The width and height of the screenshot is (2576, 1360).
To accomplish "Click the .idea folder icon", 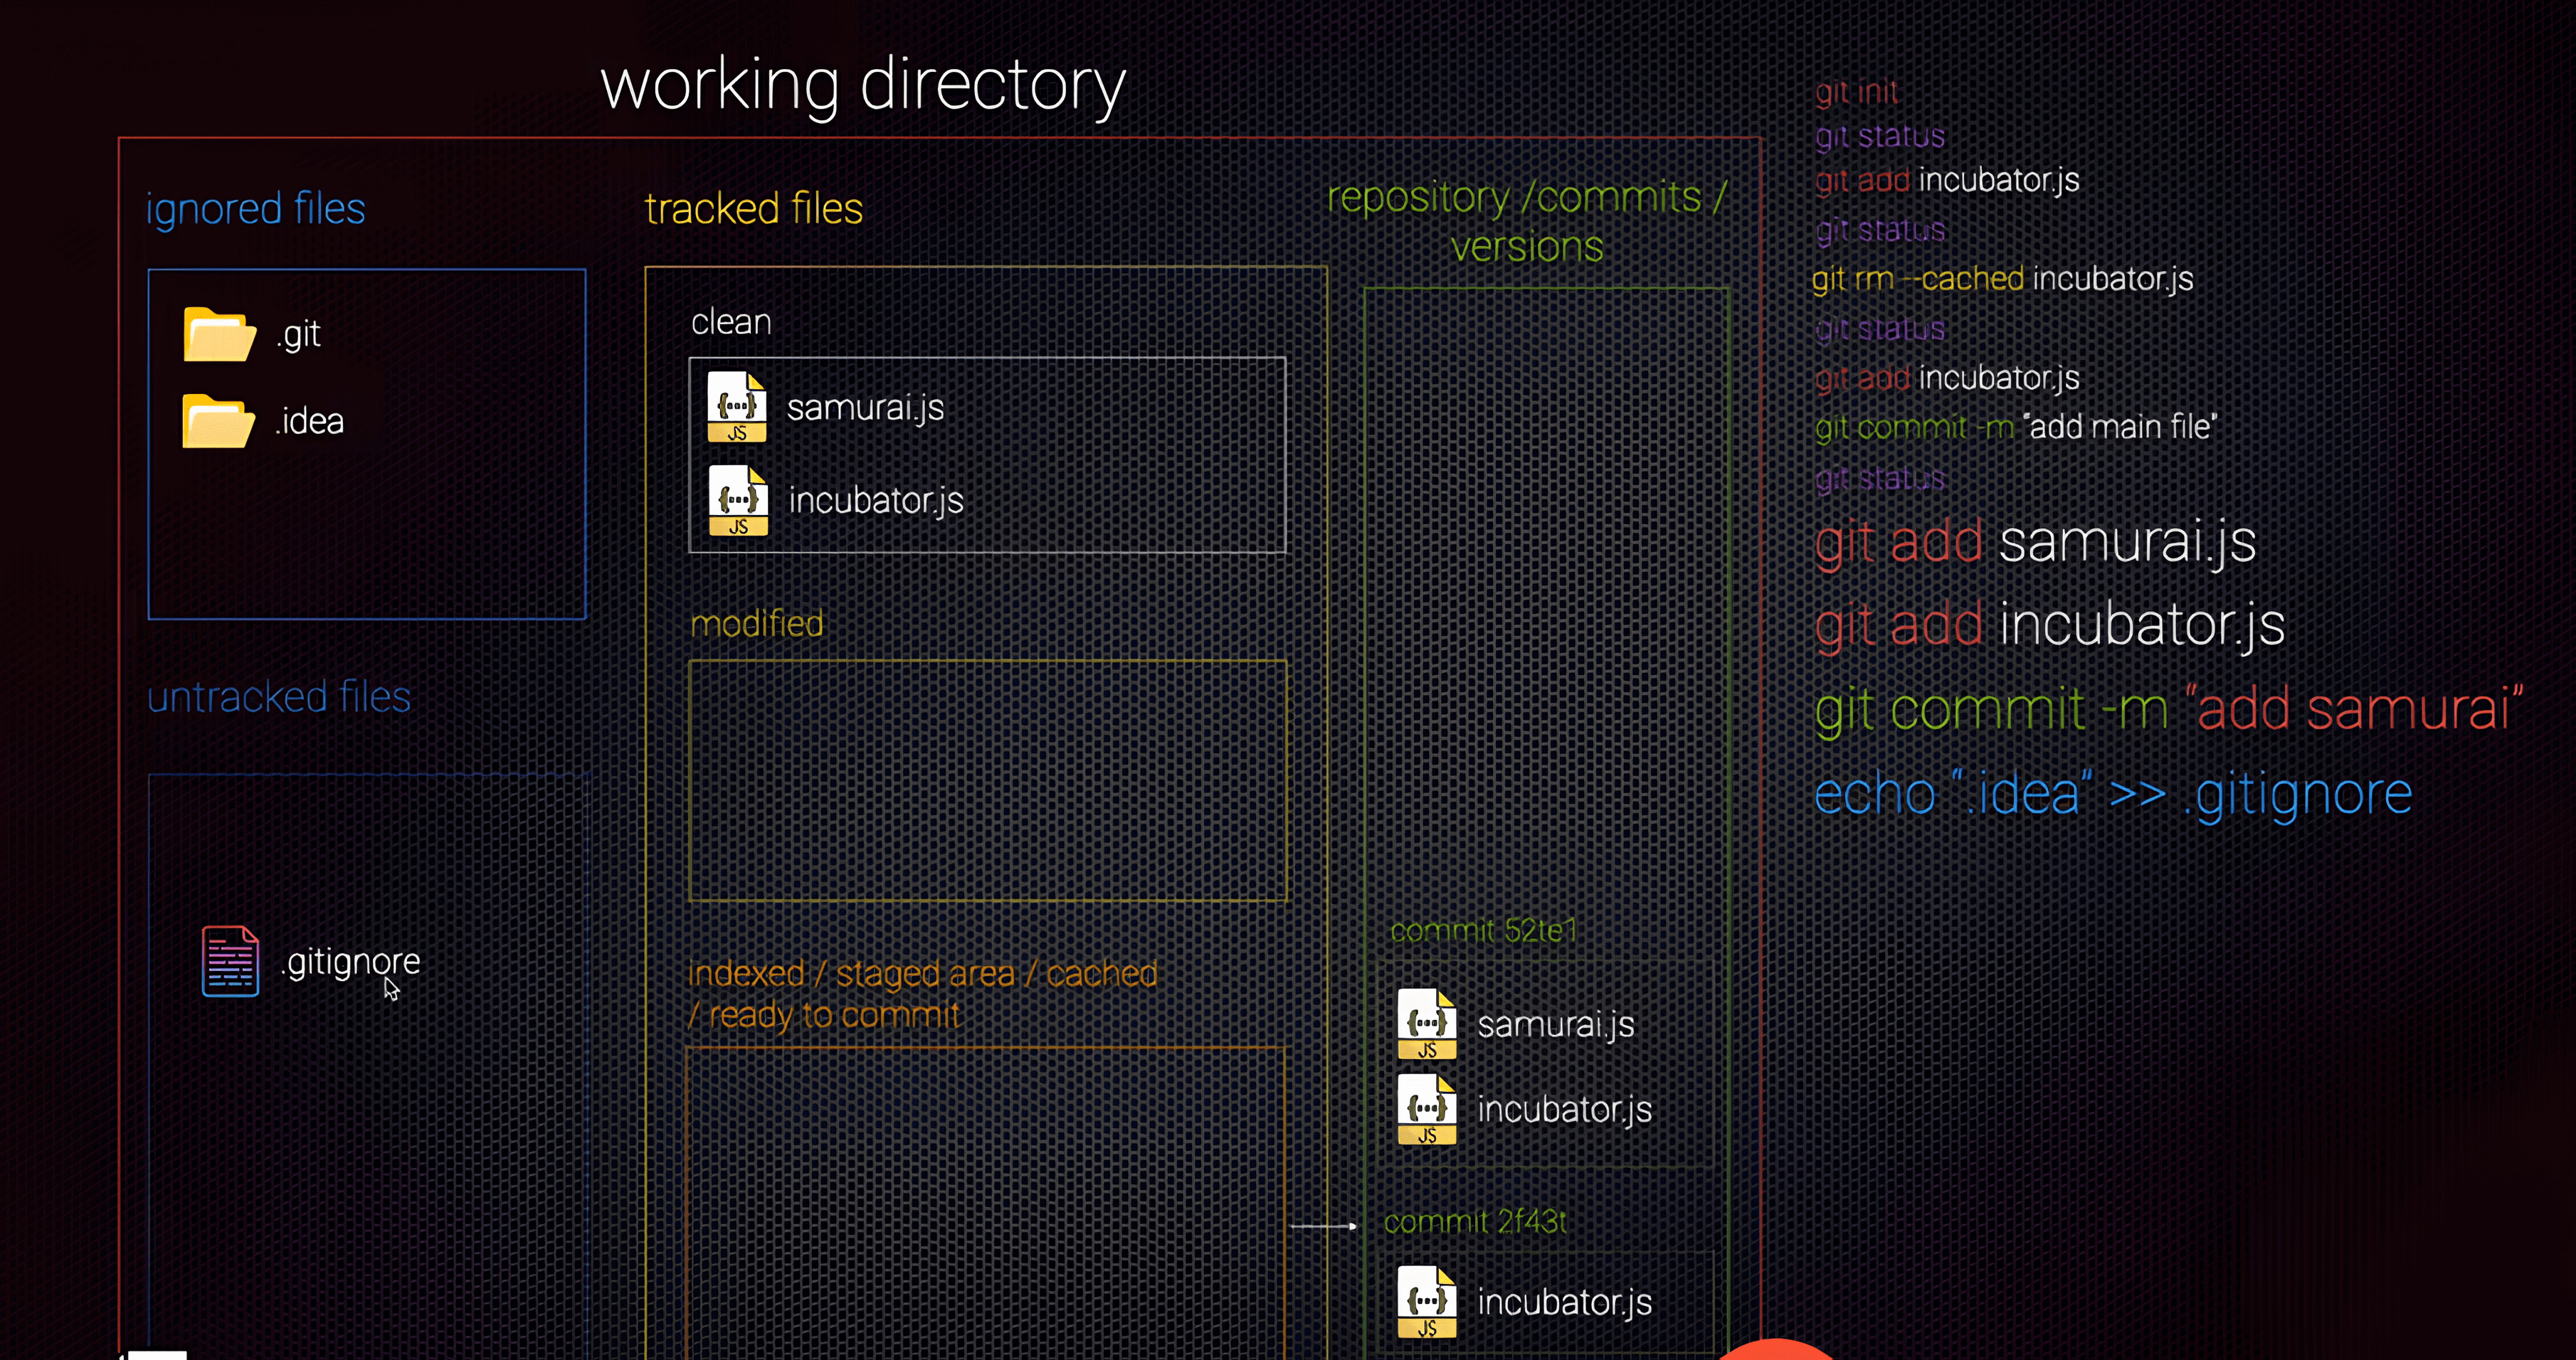I will (218, 422).
